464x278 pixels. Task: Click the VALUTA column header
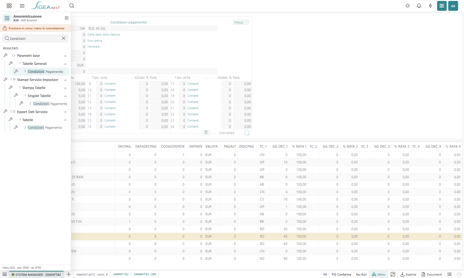click(211, 146)
